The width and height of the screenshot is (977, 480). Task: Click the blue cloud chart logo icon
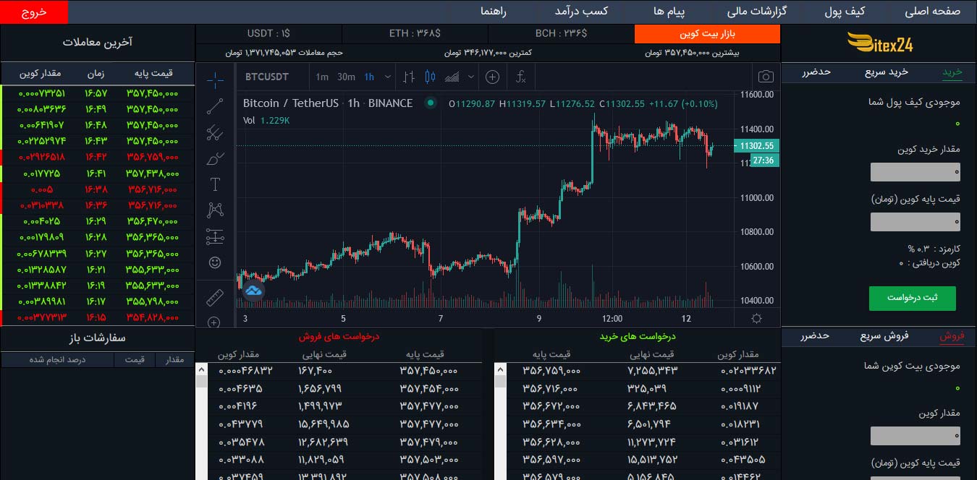click(253, 291)
